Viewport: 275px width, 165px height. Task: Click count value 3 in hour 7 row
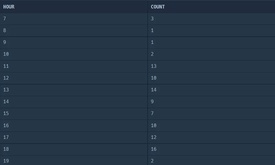[152, 19]
